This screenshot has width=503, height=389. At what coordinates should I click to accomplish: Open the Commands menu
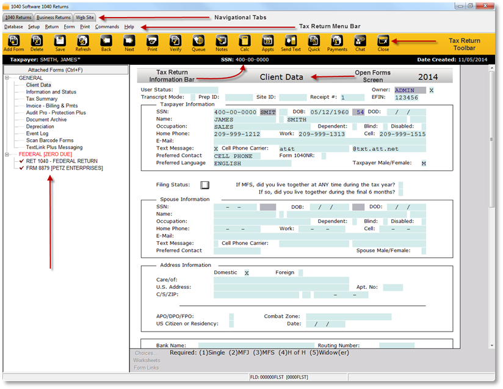pos(107,27)
